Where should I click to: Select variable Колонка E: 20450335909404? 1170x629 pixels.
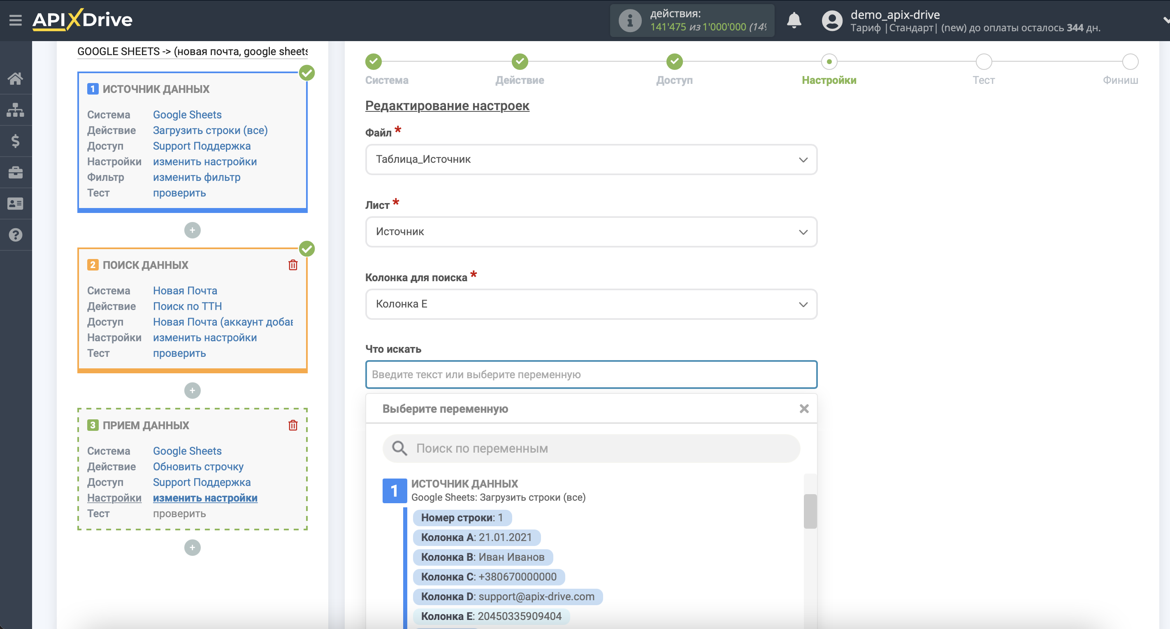coord(492,616)
